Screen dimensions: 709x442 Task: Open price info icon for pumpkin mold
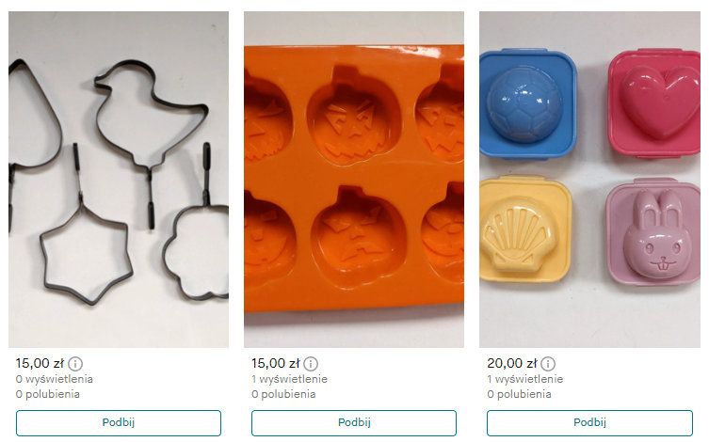pos(311,363)
